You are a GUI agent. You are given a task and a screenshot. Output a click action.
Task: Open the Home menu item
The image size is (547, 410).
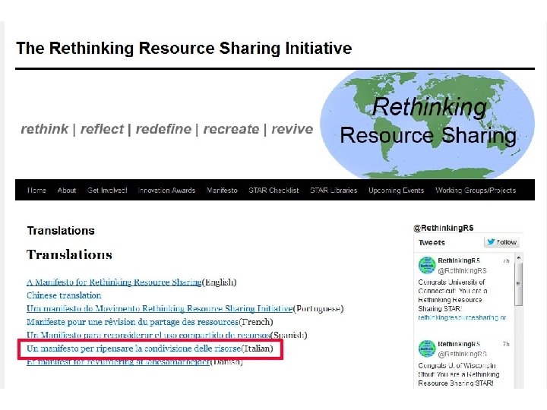[x=36, y=191]
